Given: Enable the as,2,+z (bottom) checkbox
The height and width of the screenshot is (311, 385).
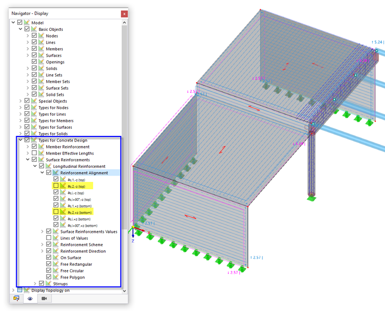Looking at the screenshot, I should pos(56,212).
